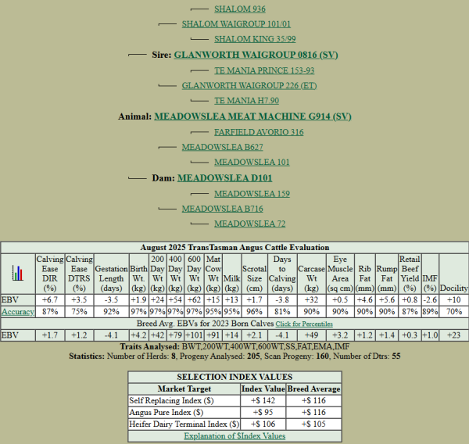Select breed average Docility +23
This screenshot has width=469, height=444.
453,335
